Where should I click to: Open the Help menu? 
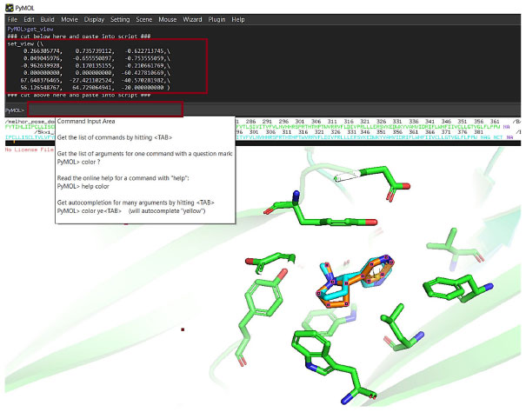[238, 18]
